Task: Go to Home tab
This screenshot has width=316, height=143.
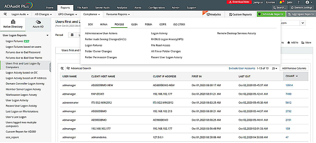Action: [x=50, y=8]
